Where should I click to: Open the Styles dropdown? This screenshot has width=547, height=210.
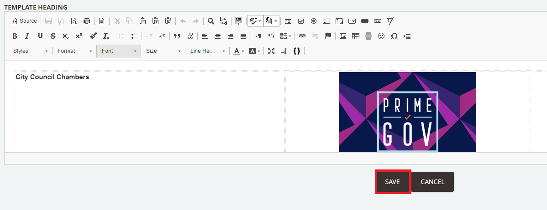click(30, 51)
